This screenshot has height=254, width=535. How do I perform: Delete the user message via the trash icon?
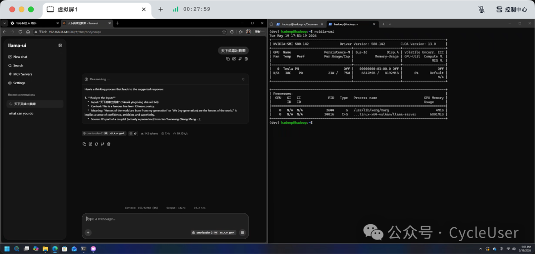[x=246, y=59]
